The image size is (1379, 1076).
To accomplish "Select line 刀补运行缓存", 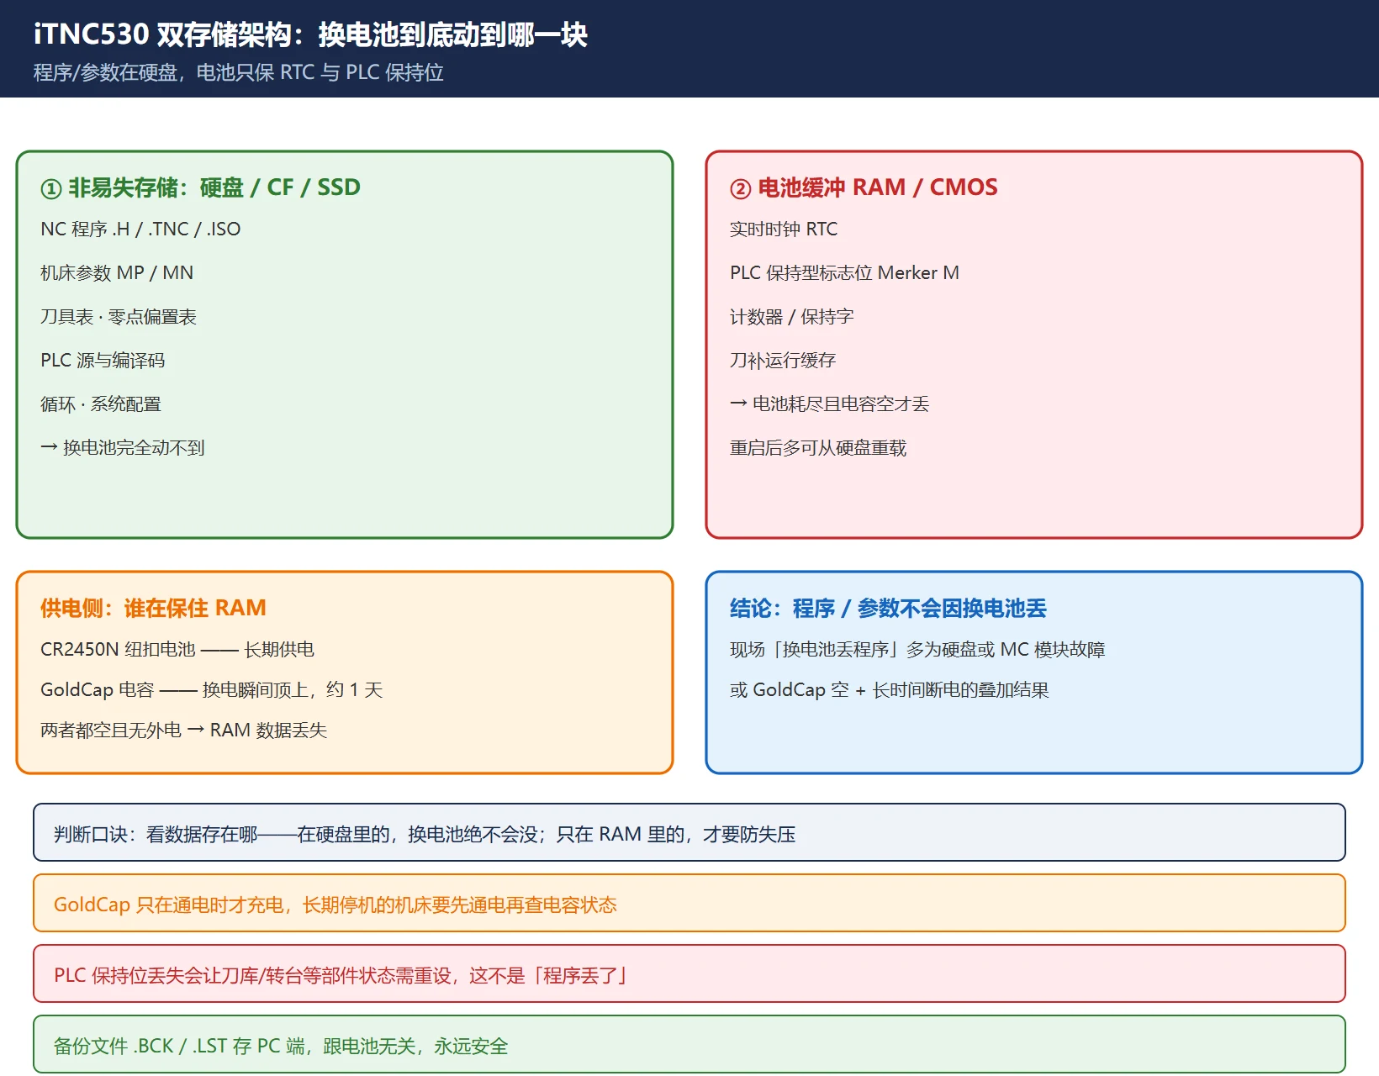I will click(783, 360).
